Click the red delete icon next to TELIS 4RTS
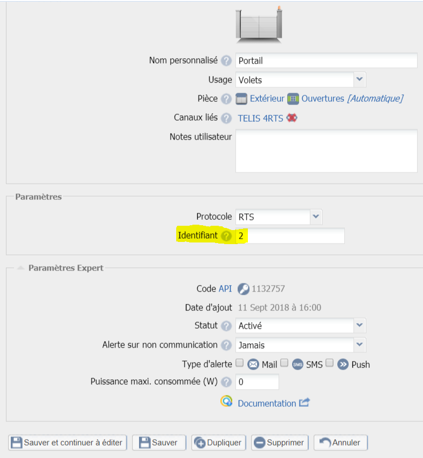This screenshot has height=458, width=423. [x=292, y=117]
